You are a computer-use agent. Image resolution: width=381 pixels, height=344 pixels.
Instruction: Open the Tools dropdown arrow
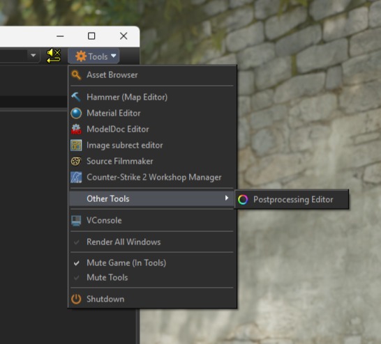click(x=114, y=56)
